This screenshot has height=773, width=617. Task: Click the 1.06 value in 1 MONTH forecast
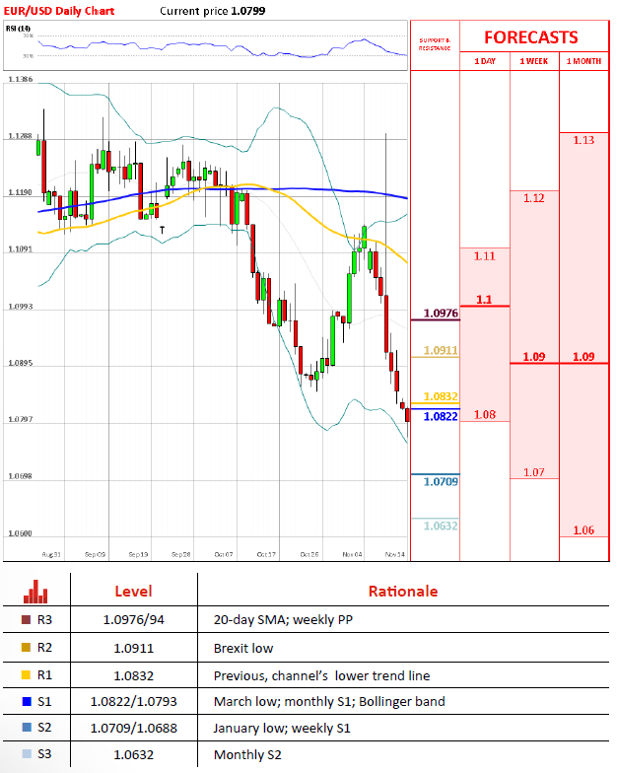tap(583, 530)
